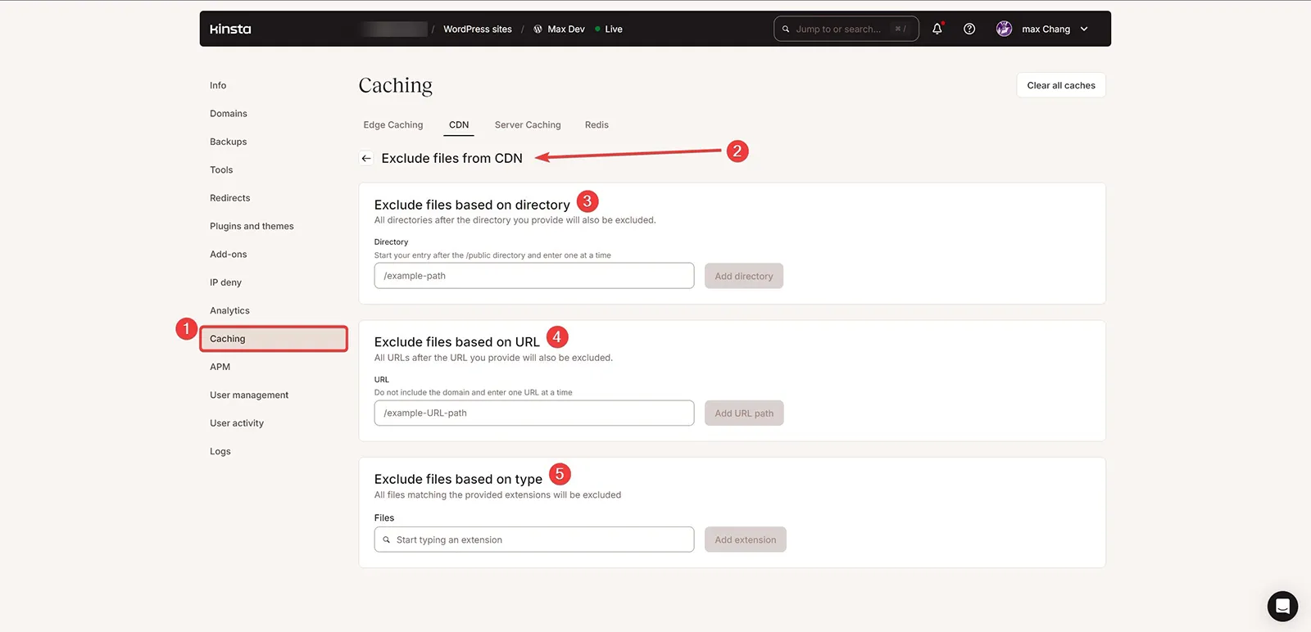This screenshot has width=1311, height=632.
Task: Click the Caching page title
Action: click(396, 86)
